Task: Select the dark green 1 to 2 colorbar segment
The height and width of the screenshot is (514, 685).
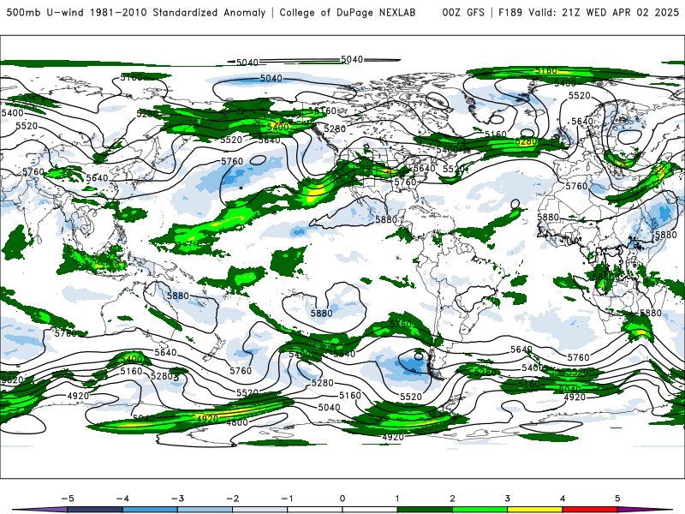Action: [x=425, y=510]
